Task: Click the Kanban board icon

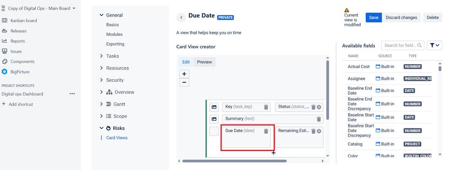Action: [x=5, y=21]
